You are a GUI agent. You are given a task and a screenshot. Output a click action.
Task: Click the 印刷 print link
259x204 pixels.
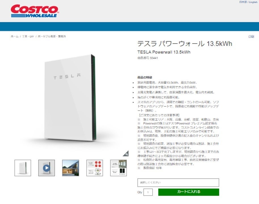pos(251,36)
